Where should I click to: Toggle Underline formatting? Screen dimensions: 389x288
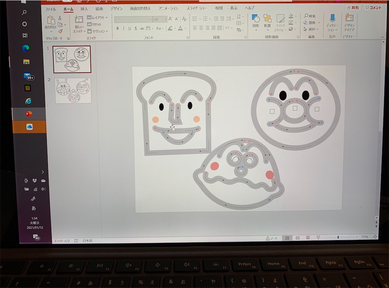130,28
